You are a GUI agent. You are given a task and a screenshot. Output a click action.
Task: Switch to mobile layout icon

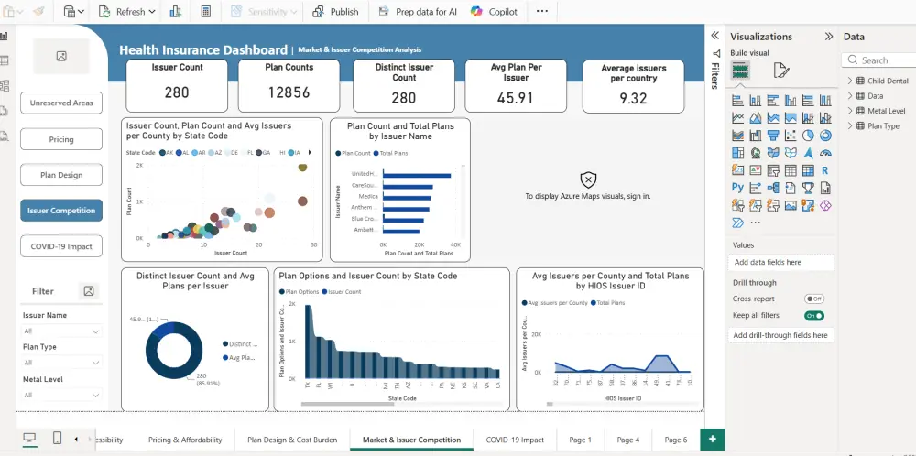(x=57, y=438)
